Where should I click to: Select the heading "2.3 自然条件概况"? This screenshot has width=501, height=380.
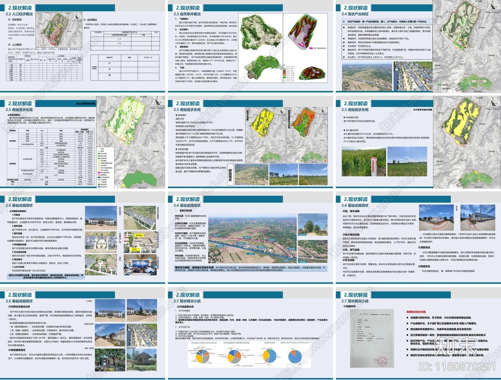[187, 14]
